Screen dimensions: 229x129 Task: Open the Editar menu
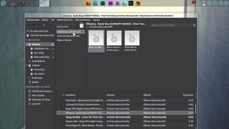[45, 20]
